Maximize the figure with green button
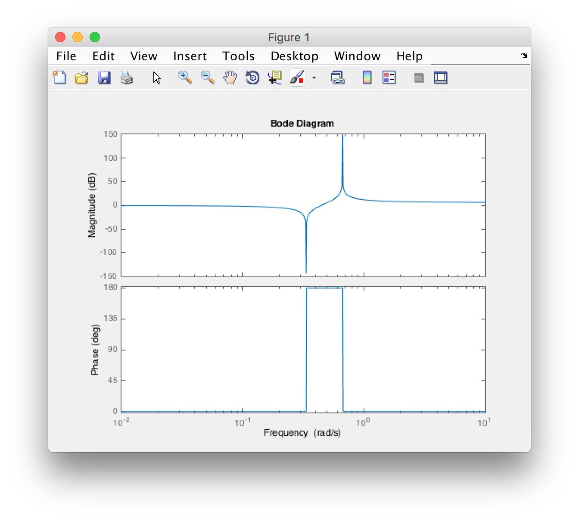 pos(95,37)
